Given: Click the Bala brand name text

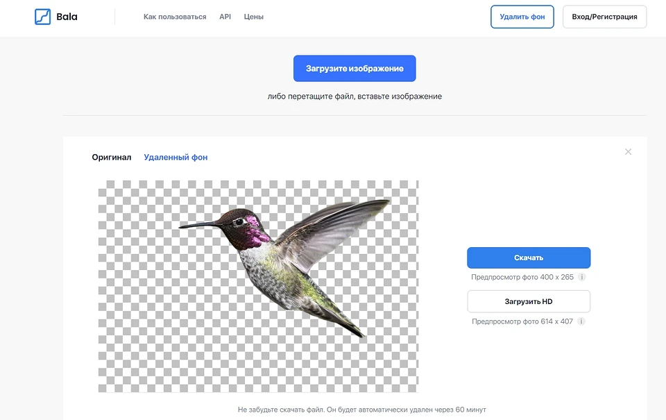Looking at the screenshot, I should 67,17.
